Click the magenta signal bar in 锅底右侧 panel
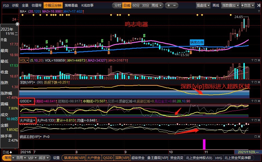Viewport: 262px width, 162px height. click(204, 144)
